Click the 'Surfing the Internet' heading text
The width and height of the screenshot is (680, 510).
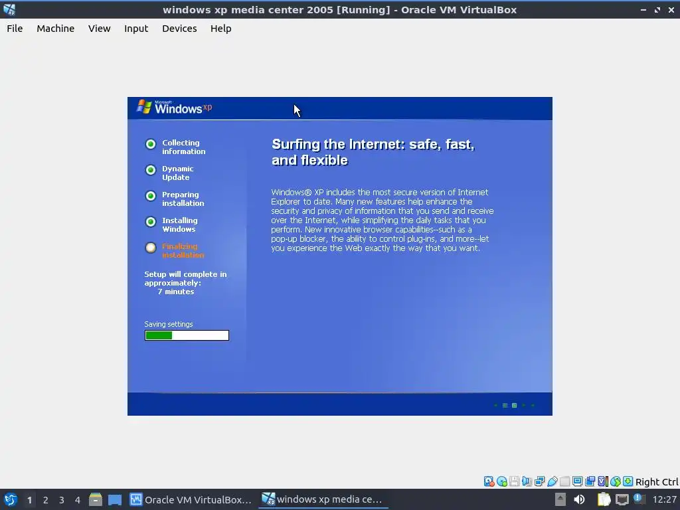coord(373,152)
